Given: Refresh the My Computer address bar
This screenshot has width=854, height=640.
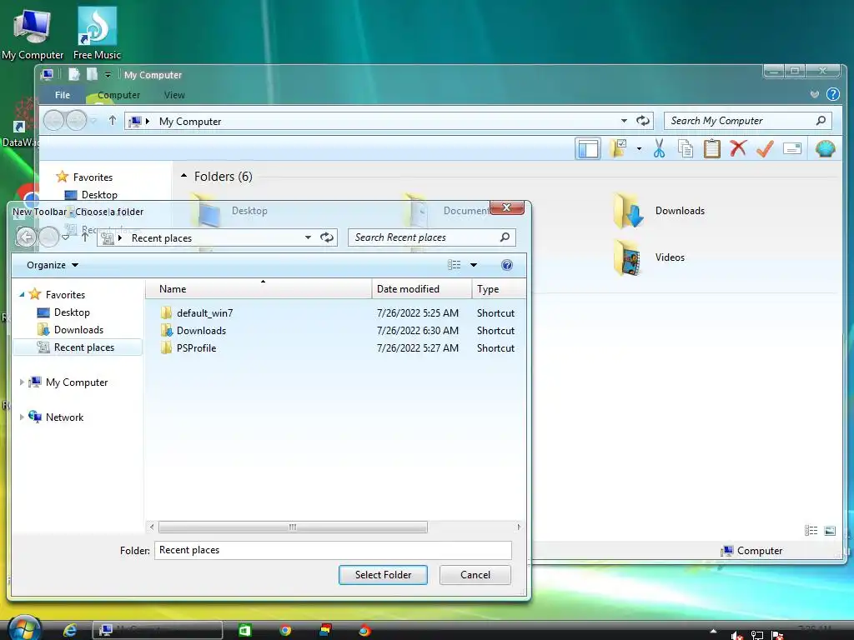Looking at the screenshot, I should 643,121.
